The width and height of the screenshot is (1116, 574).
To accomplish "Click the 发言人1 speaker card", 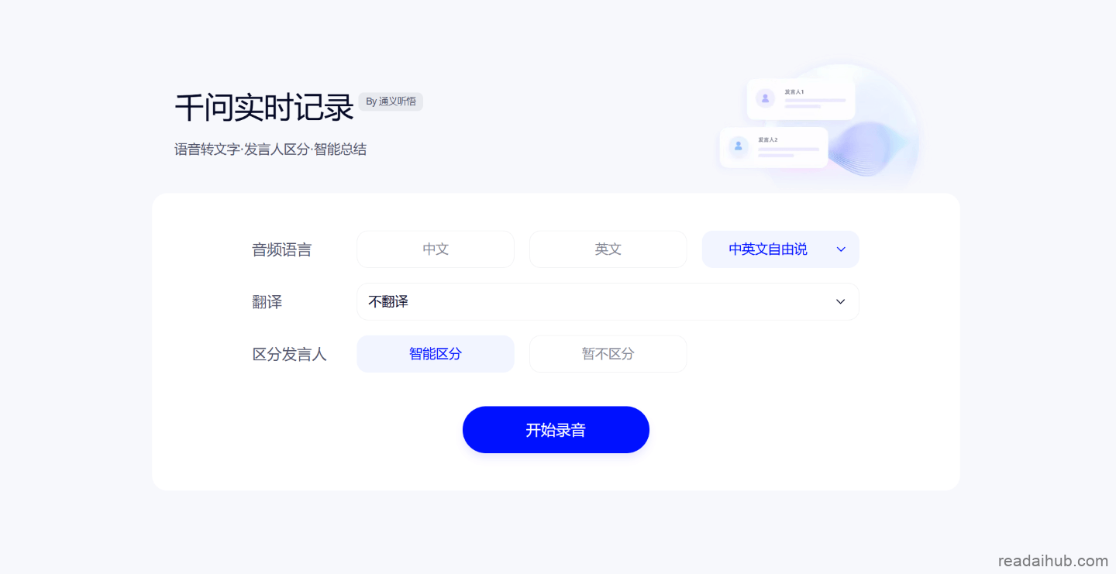I will pyautogui.click(x=801, y=99).
